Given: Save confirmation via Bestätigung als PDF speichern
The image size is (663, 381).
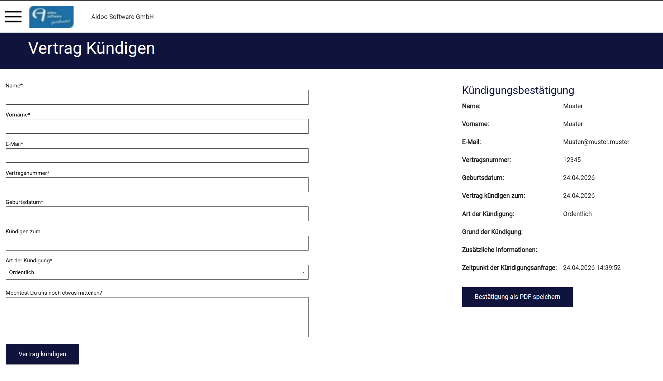Looking at the screenshot, I should coord(517,297).
